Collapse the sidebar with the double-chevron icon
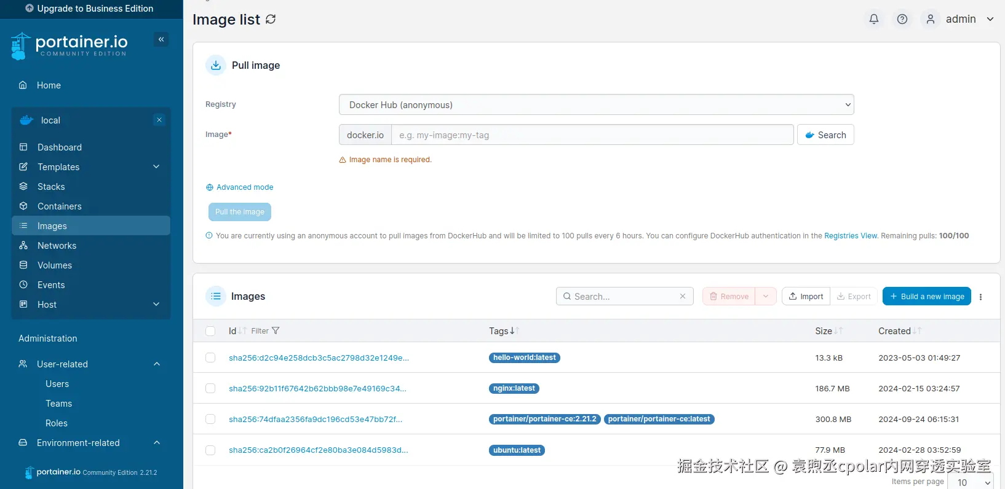Image resolution: width=1005 pixels, height=489 pixels. 161,39
